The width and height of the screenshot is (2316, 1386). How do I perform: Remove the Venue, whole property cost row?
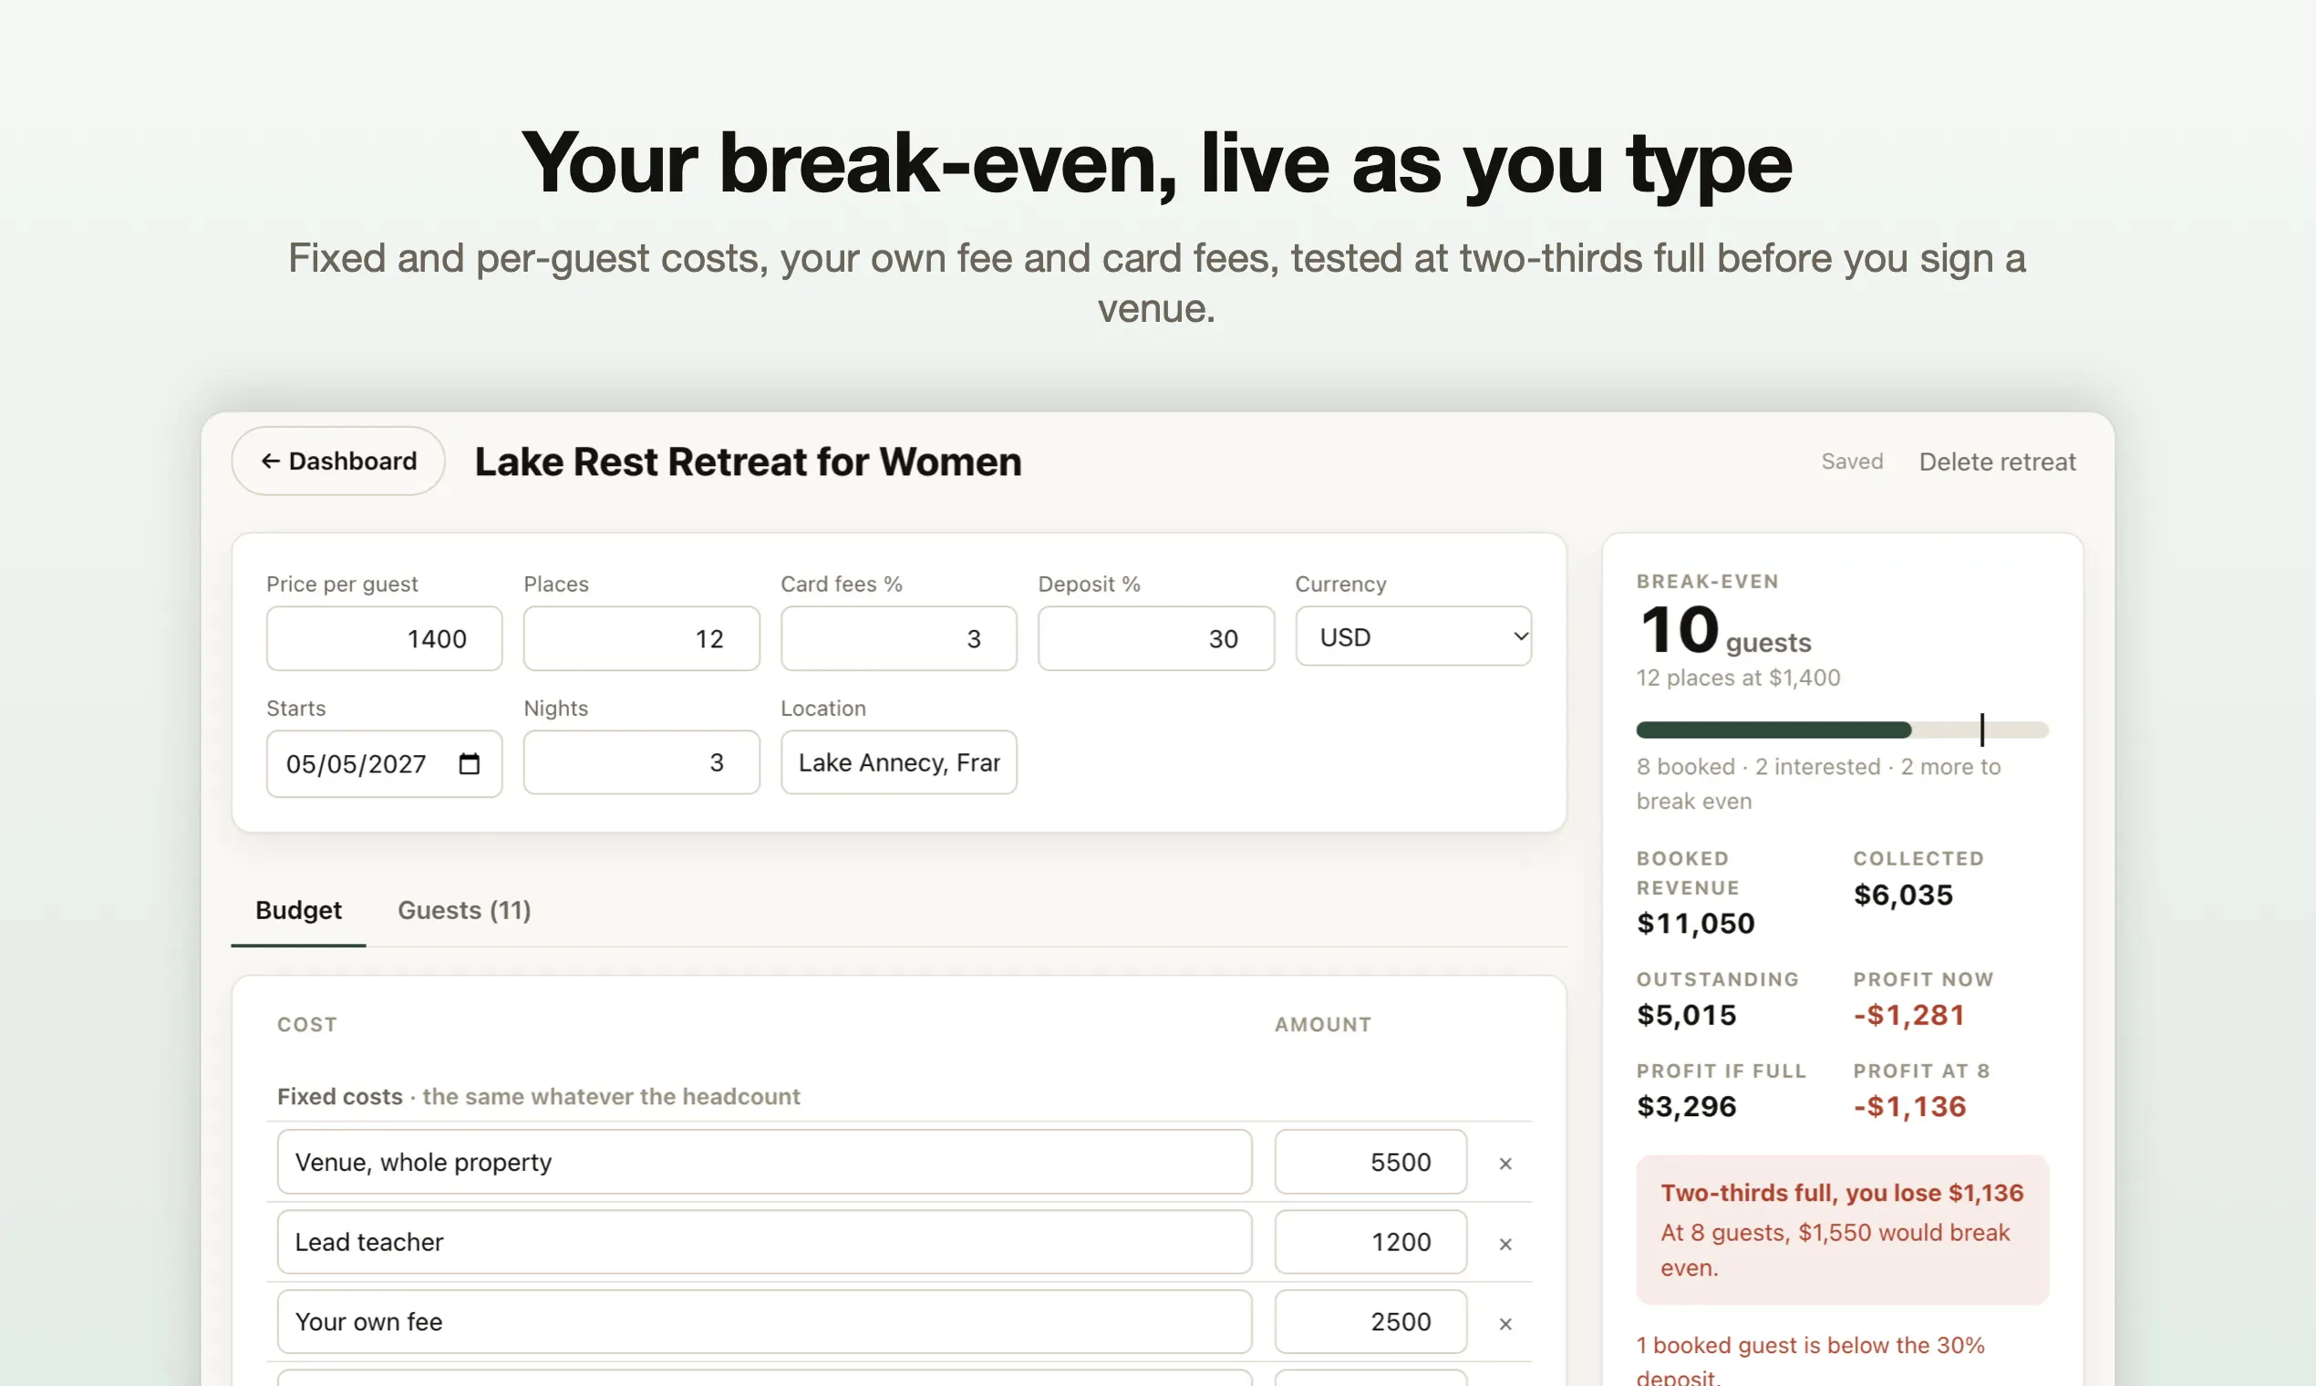click(1505, 1164)
